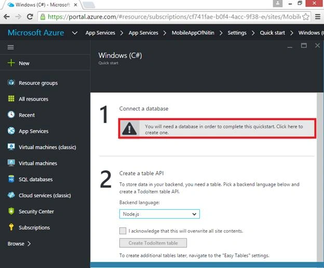Select the Windows breadcrumb at end
This screenshot has height=268, width=324.
pyautogui.click(x=311, y=33)
